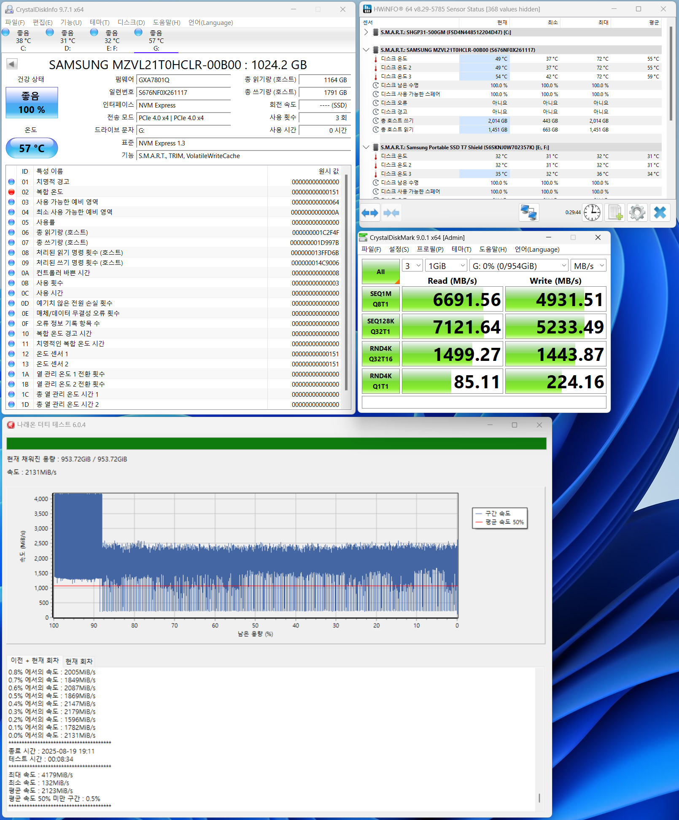This screenshot has width=679, height=820.
Task: Open HWiNFO sensor settings gear
Action: tap(637, 212)
